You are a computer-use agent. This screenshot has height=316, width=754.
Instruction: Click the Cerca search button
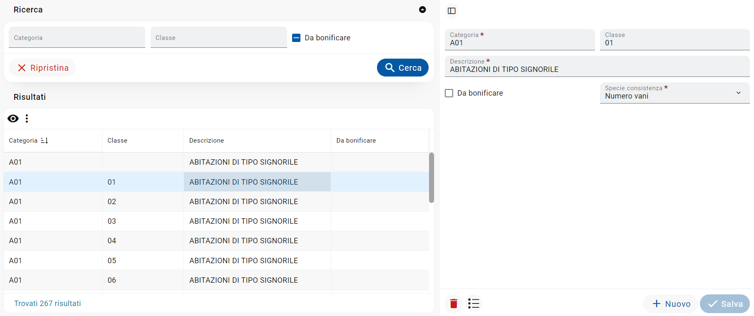pyautogui.click(x=402, y=68)
